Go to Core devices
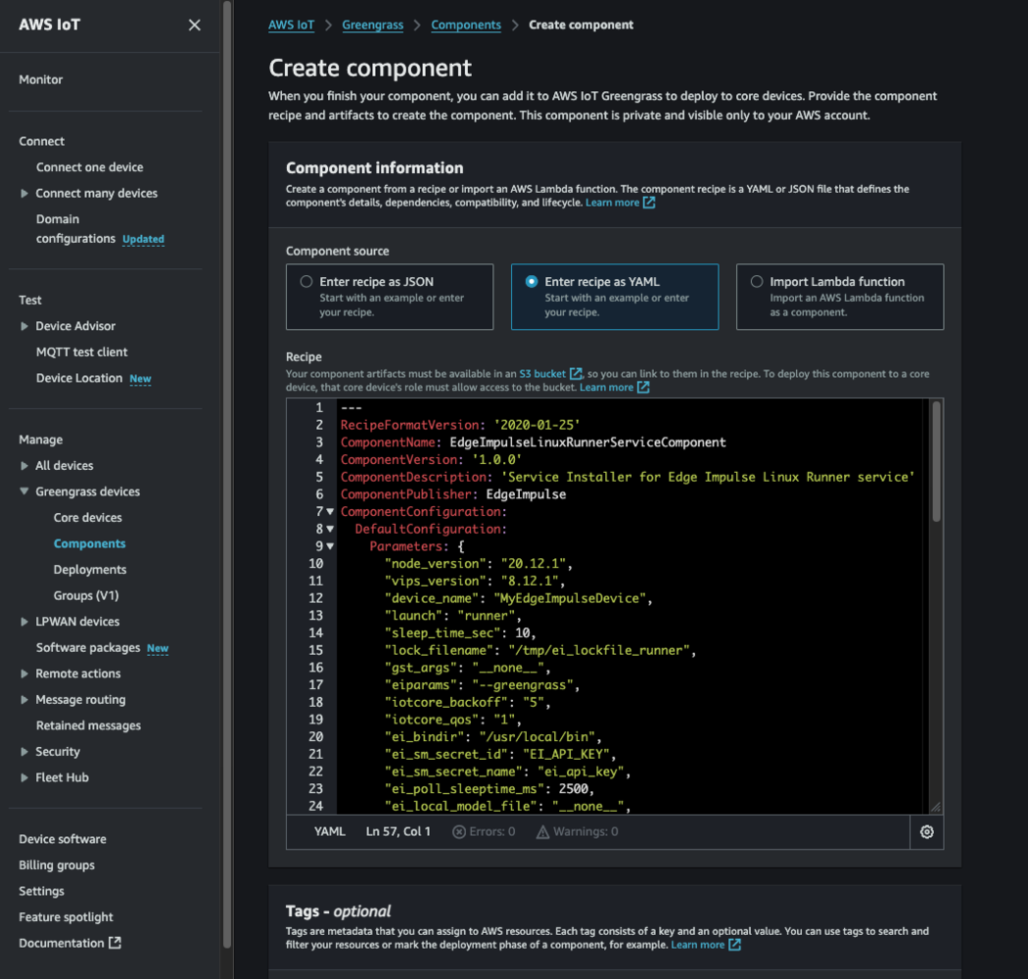The width and height of the screenshot is (1028, 979). [87, 517]
